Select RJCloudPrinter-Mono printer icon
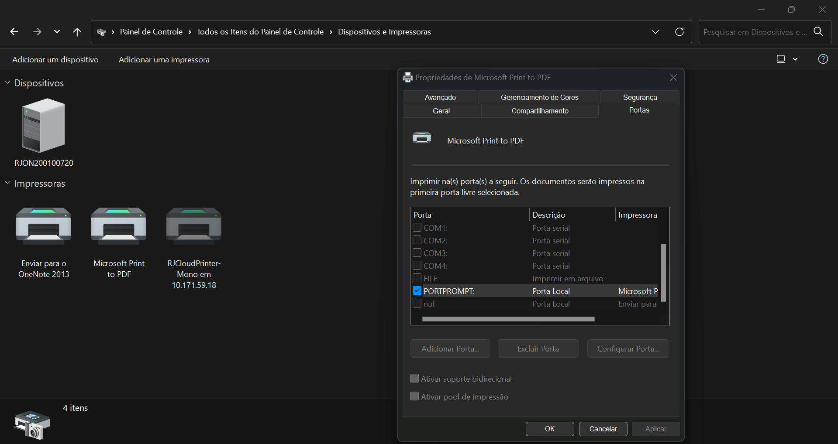Image resolution: width=838 pixels, height=444 pixels. tap(194, 225)
